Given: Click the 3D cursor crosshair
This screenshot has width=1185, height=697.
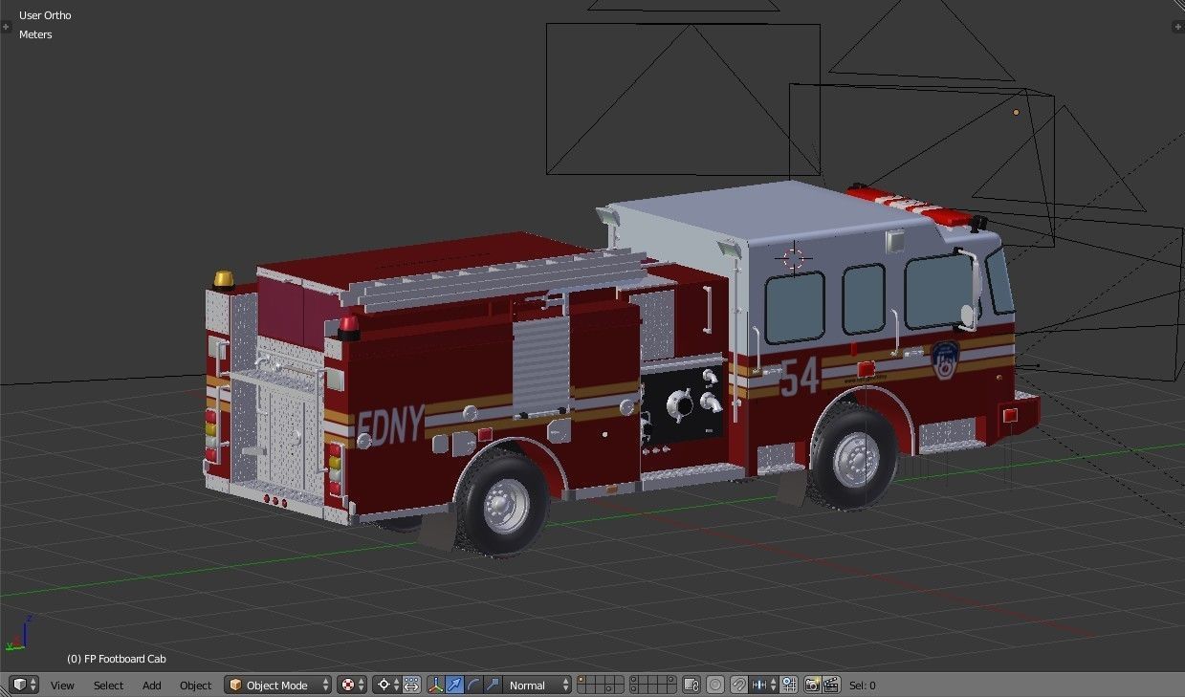Looking at the screenshot, I should click(x=793, y=257).
